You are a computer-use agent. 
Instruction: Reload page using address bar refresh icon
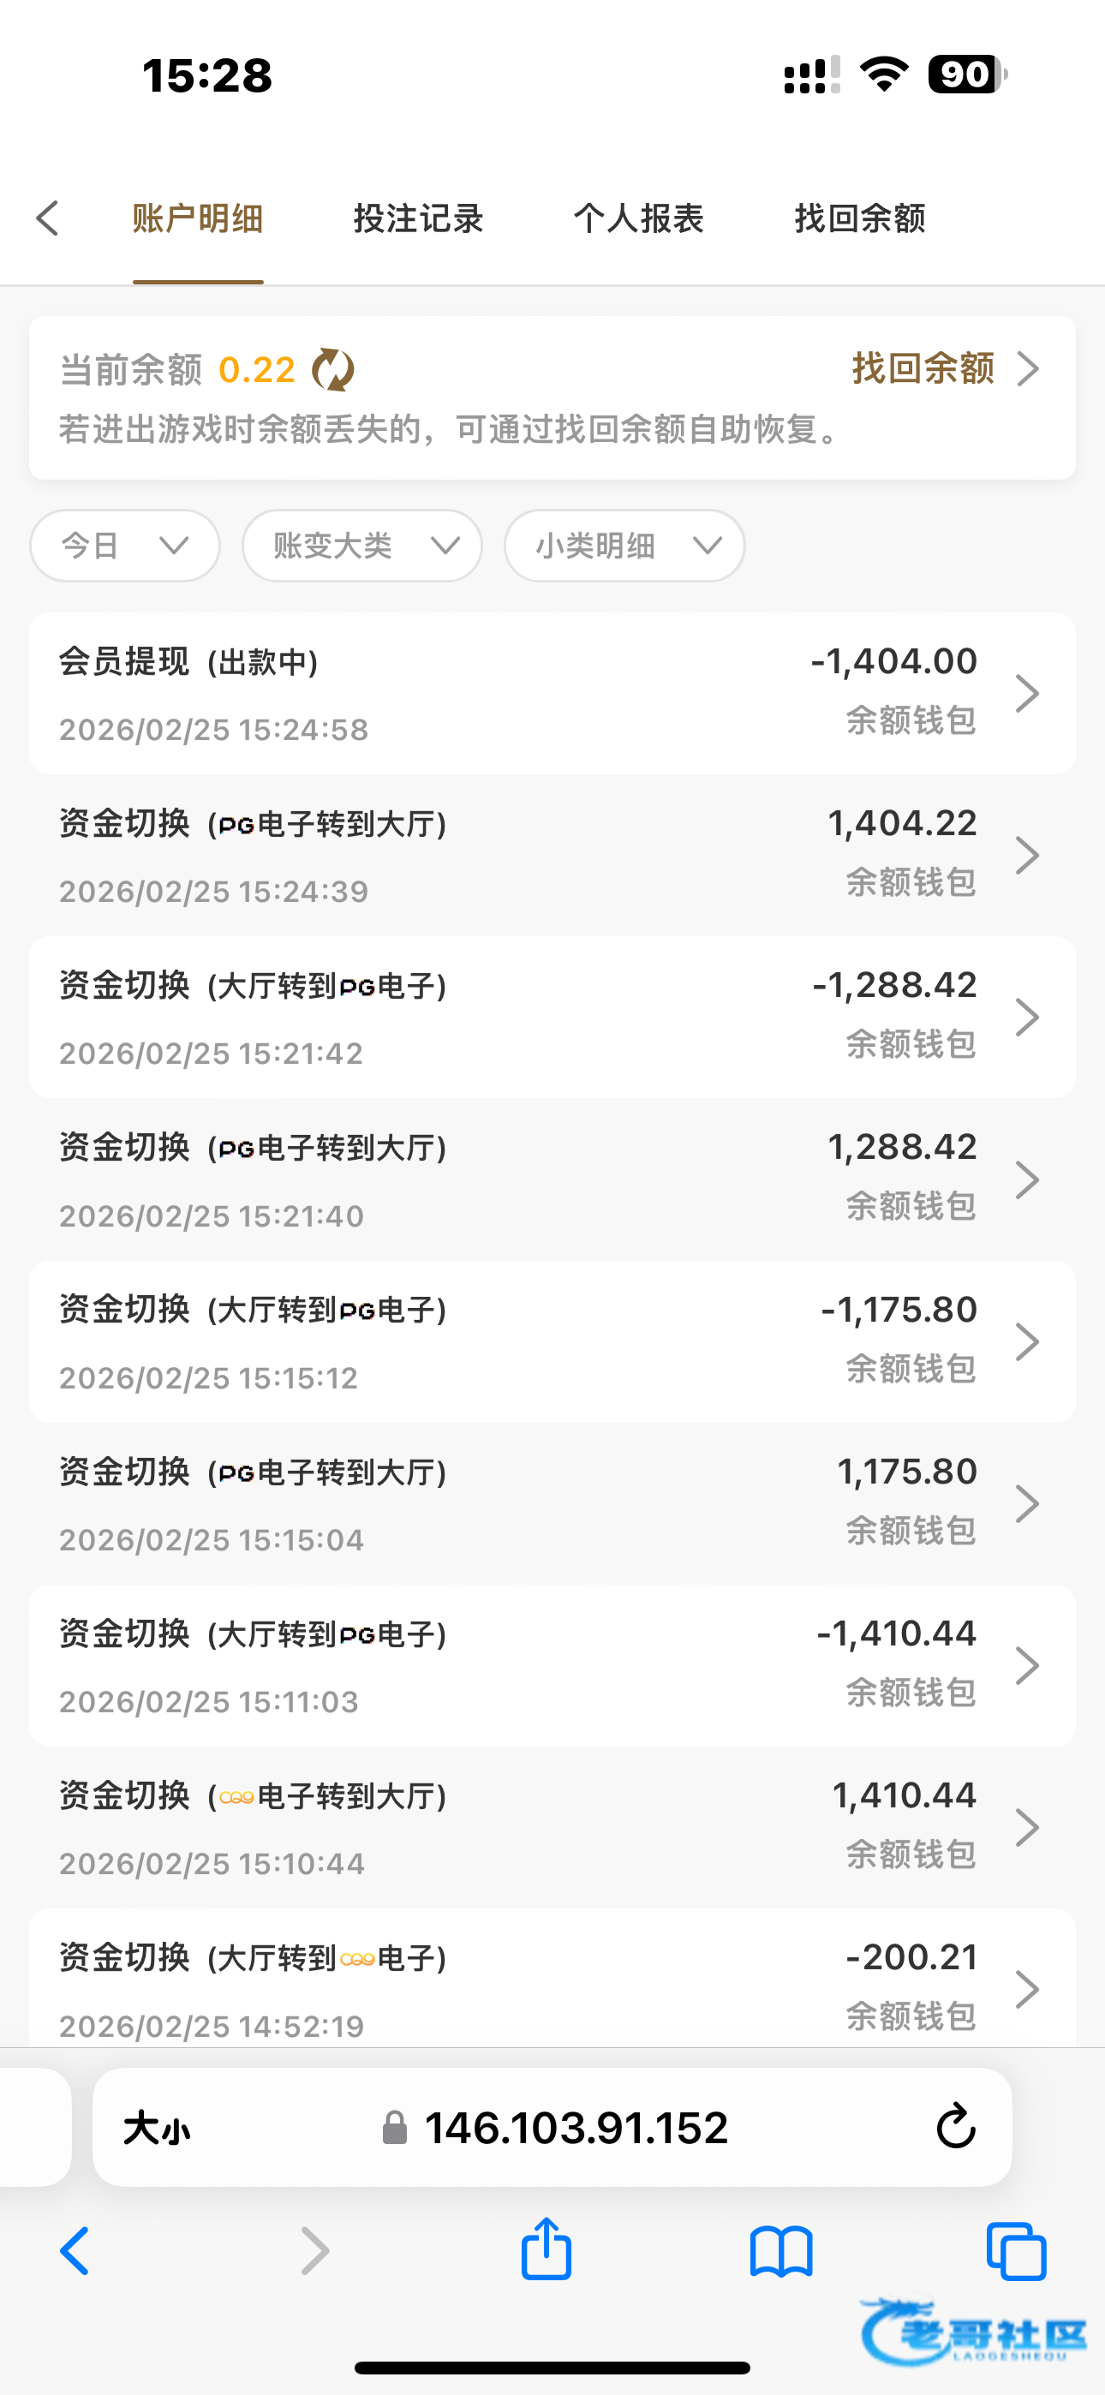click(x=955, y=2126)
